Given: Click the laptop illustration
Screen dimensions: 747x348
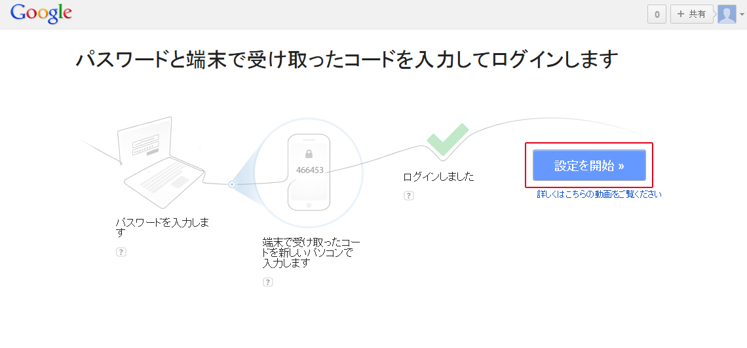Looking at the screenshot, I should pos(161,161).
